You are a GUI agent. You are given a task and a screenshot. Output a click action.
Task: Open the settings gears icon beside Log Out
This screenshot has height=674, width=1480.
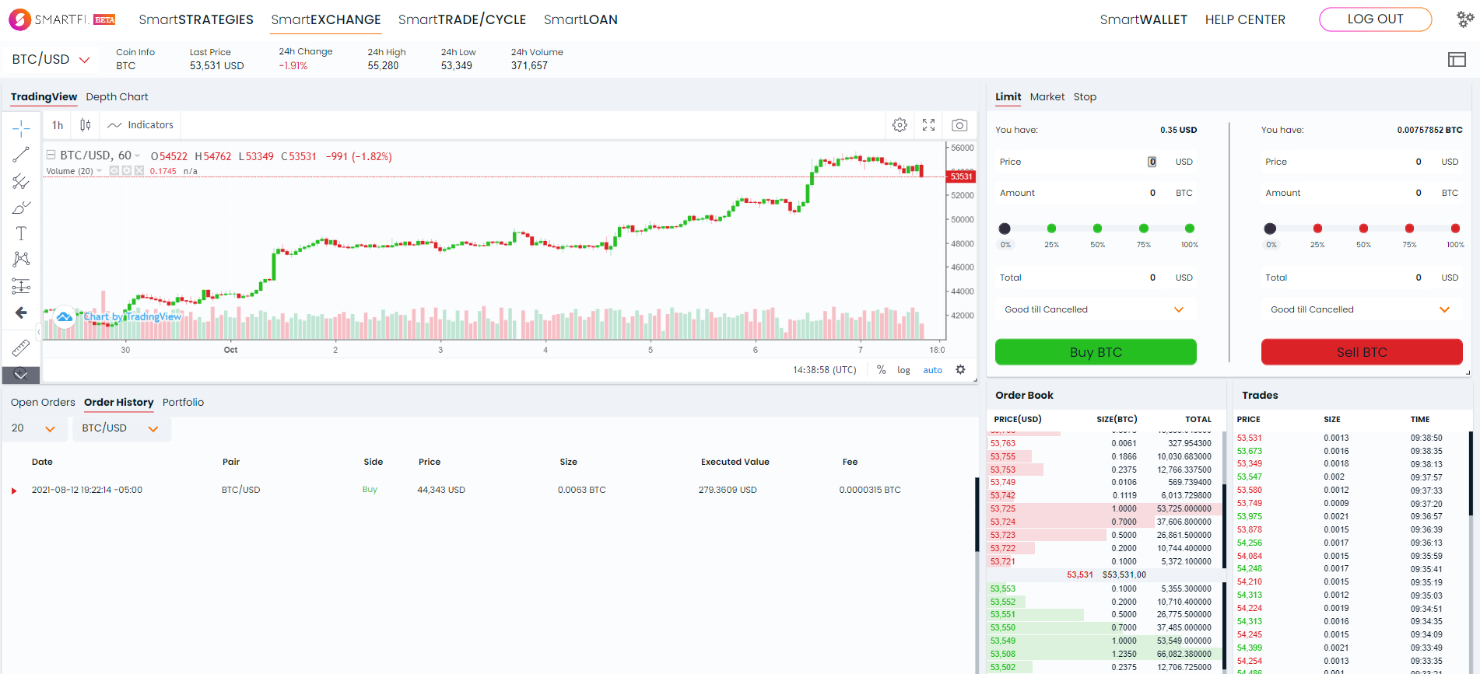1465,19
